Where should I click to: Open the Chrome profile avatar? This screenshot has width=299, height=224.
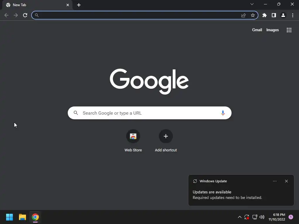pos(283,15)
